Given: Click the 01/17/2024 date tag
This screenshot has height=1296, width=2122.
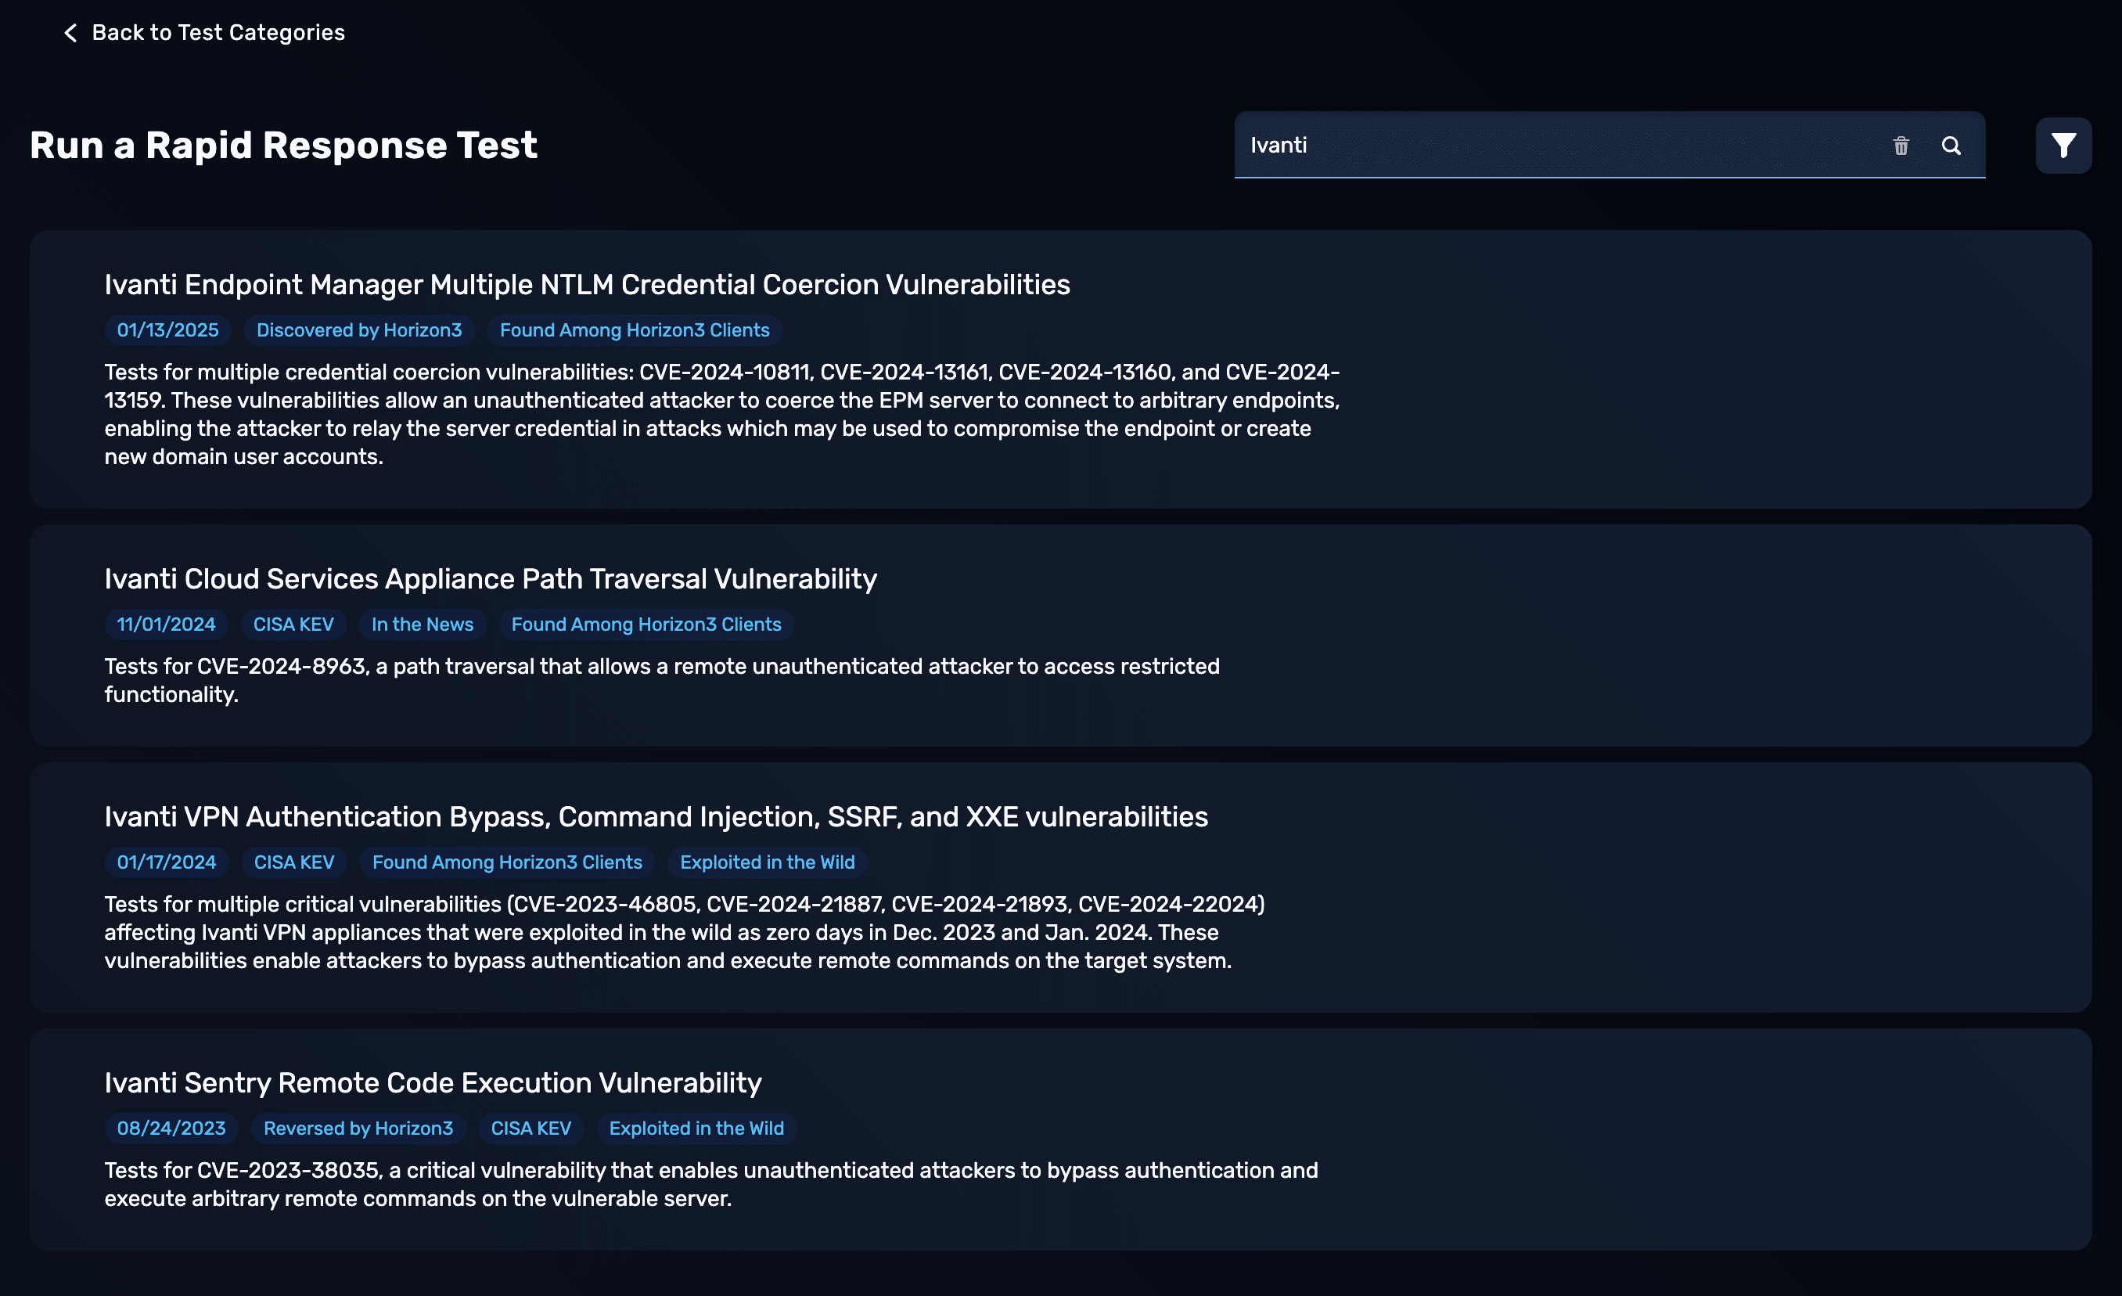Looking at the screenshot, I should pyautogui.click(x=166, y=863).
